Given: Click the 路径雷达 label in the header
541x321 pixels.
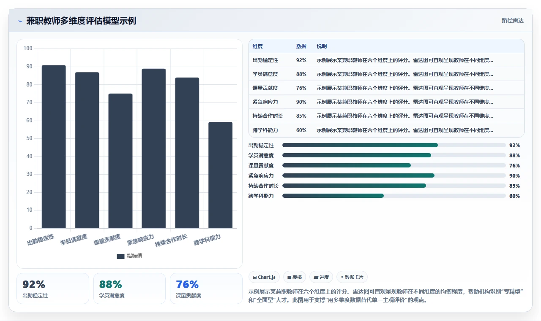Looking at the screenshot, I should 512,20.
